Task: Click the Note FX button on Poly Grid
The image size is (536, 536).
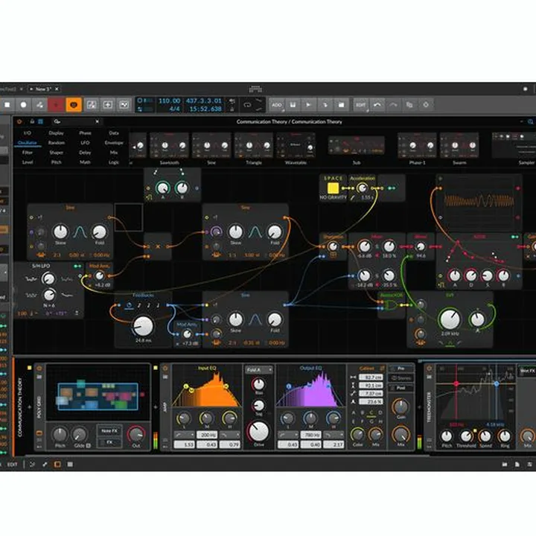Action: click(x=109, y=431)
